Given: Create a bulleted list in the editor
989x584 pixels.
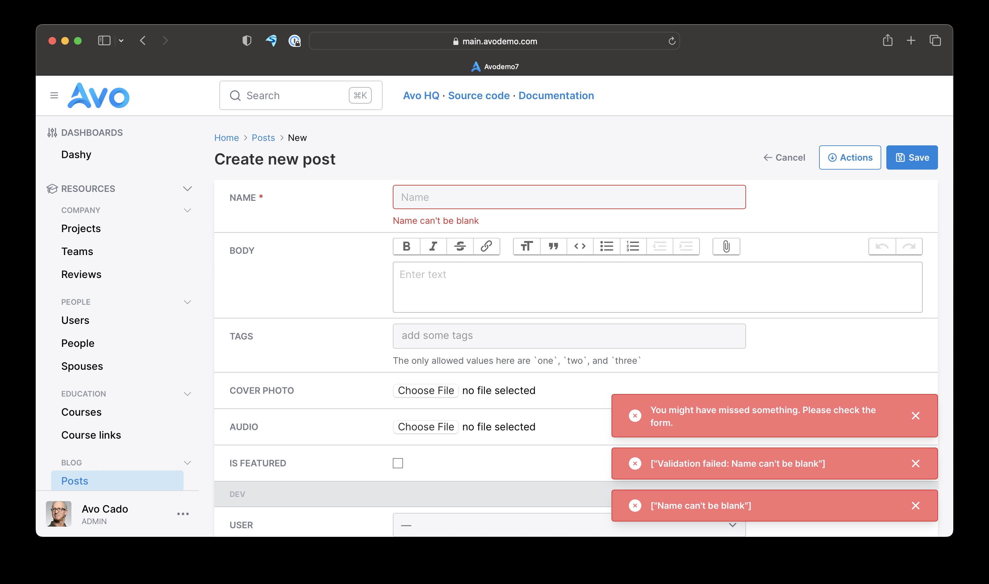Looking at the screenshot, I should [606, 246].
